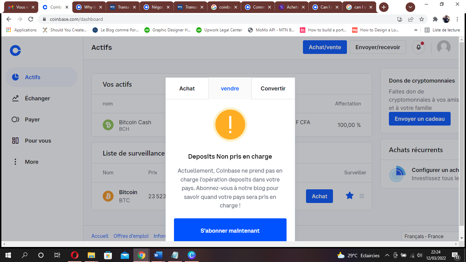This screenshot has width=466, height=262.
Task: Show hidden system tray icons
Action: tap(387, 255)
